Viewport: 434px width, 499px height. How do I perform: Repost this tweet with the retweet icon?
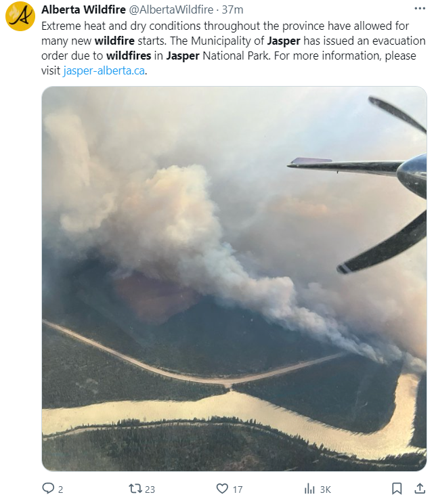(x=134, y=488)
